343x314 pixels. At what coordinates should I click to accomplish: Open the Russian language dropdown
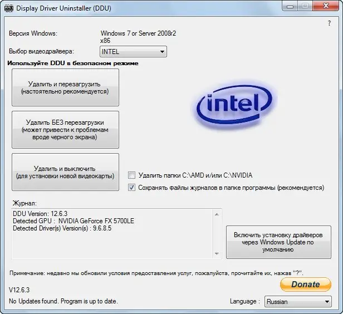pos(298,302)
